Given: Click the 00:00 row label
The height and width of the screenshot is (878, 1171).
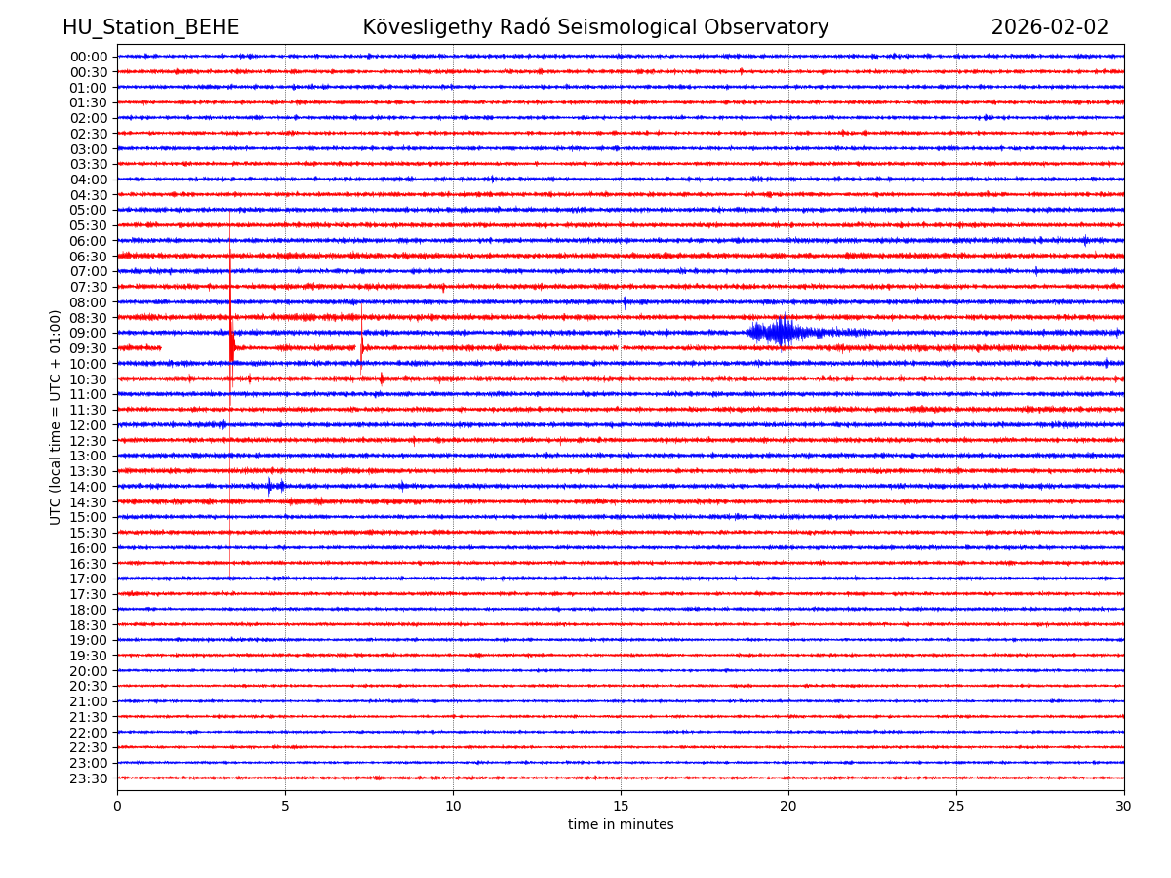Looking at the screenshot, I should coord(88,57).
